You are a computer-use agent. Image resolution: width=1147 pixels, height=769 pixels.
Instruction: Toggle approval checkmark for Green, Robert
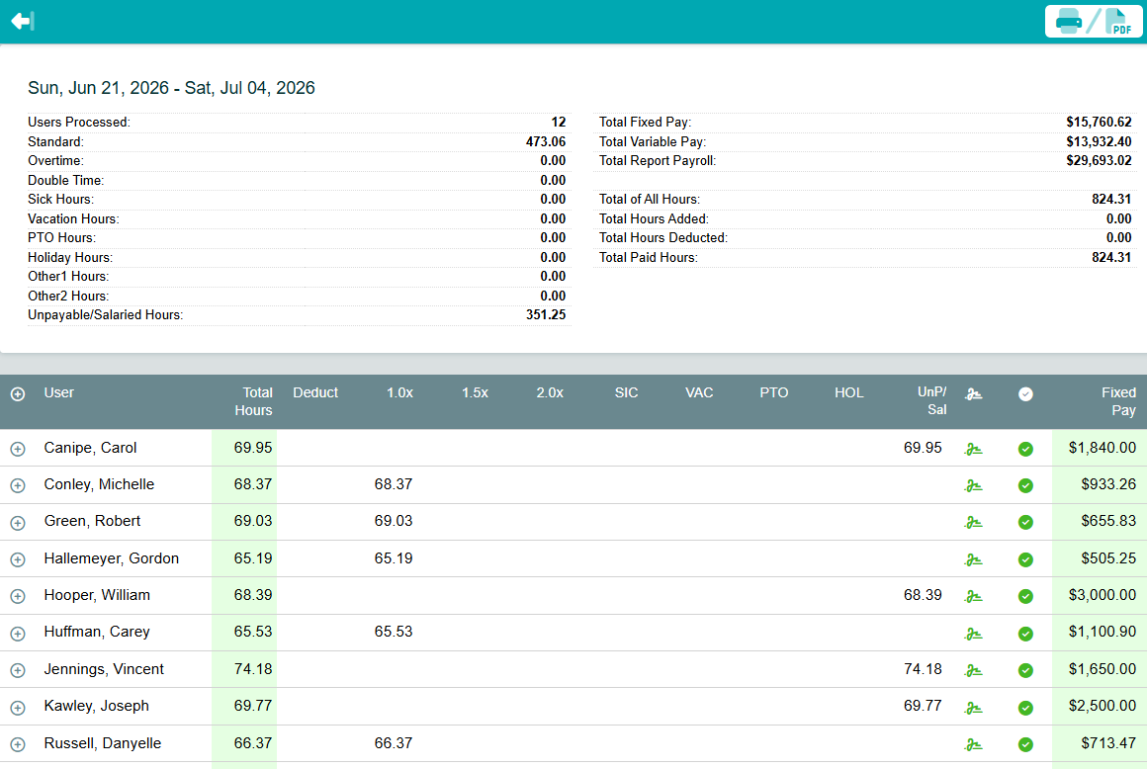[x=1025, y=523]
